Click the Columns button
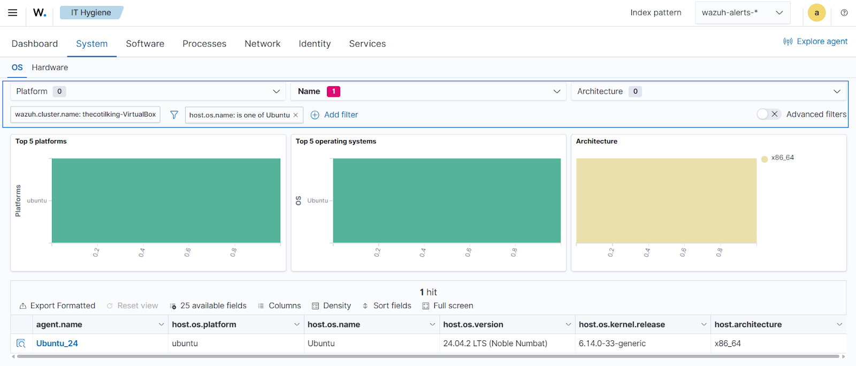The width and height of the screenshot is (856, 366). click(x=279, y=306)
